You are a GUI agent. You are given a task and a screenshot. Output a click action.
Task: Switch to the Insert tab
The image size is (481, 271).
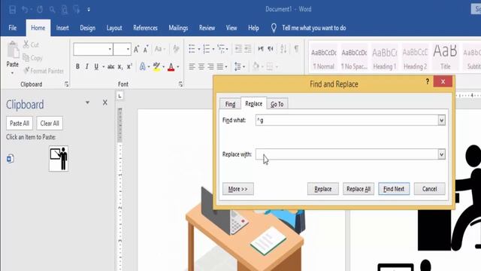[x=62, y=28]
